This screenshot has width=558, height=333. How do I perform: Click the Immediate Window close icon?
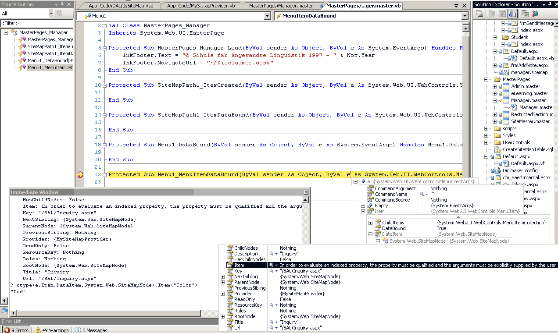[x=306, y=192]
